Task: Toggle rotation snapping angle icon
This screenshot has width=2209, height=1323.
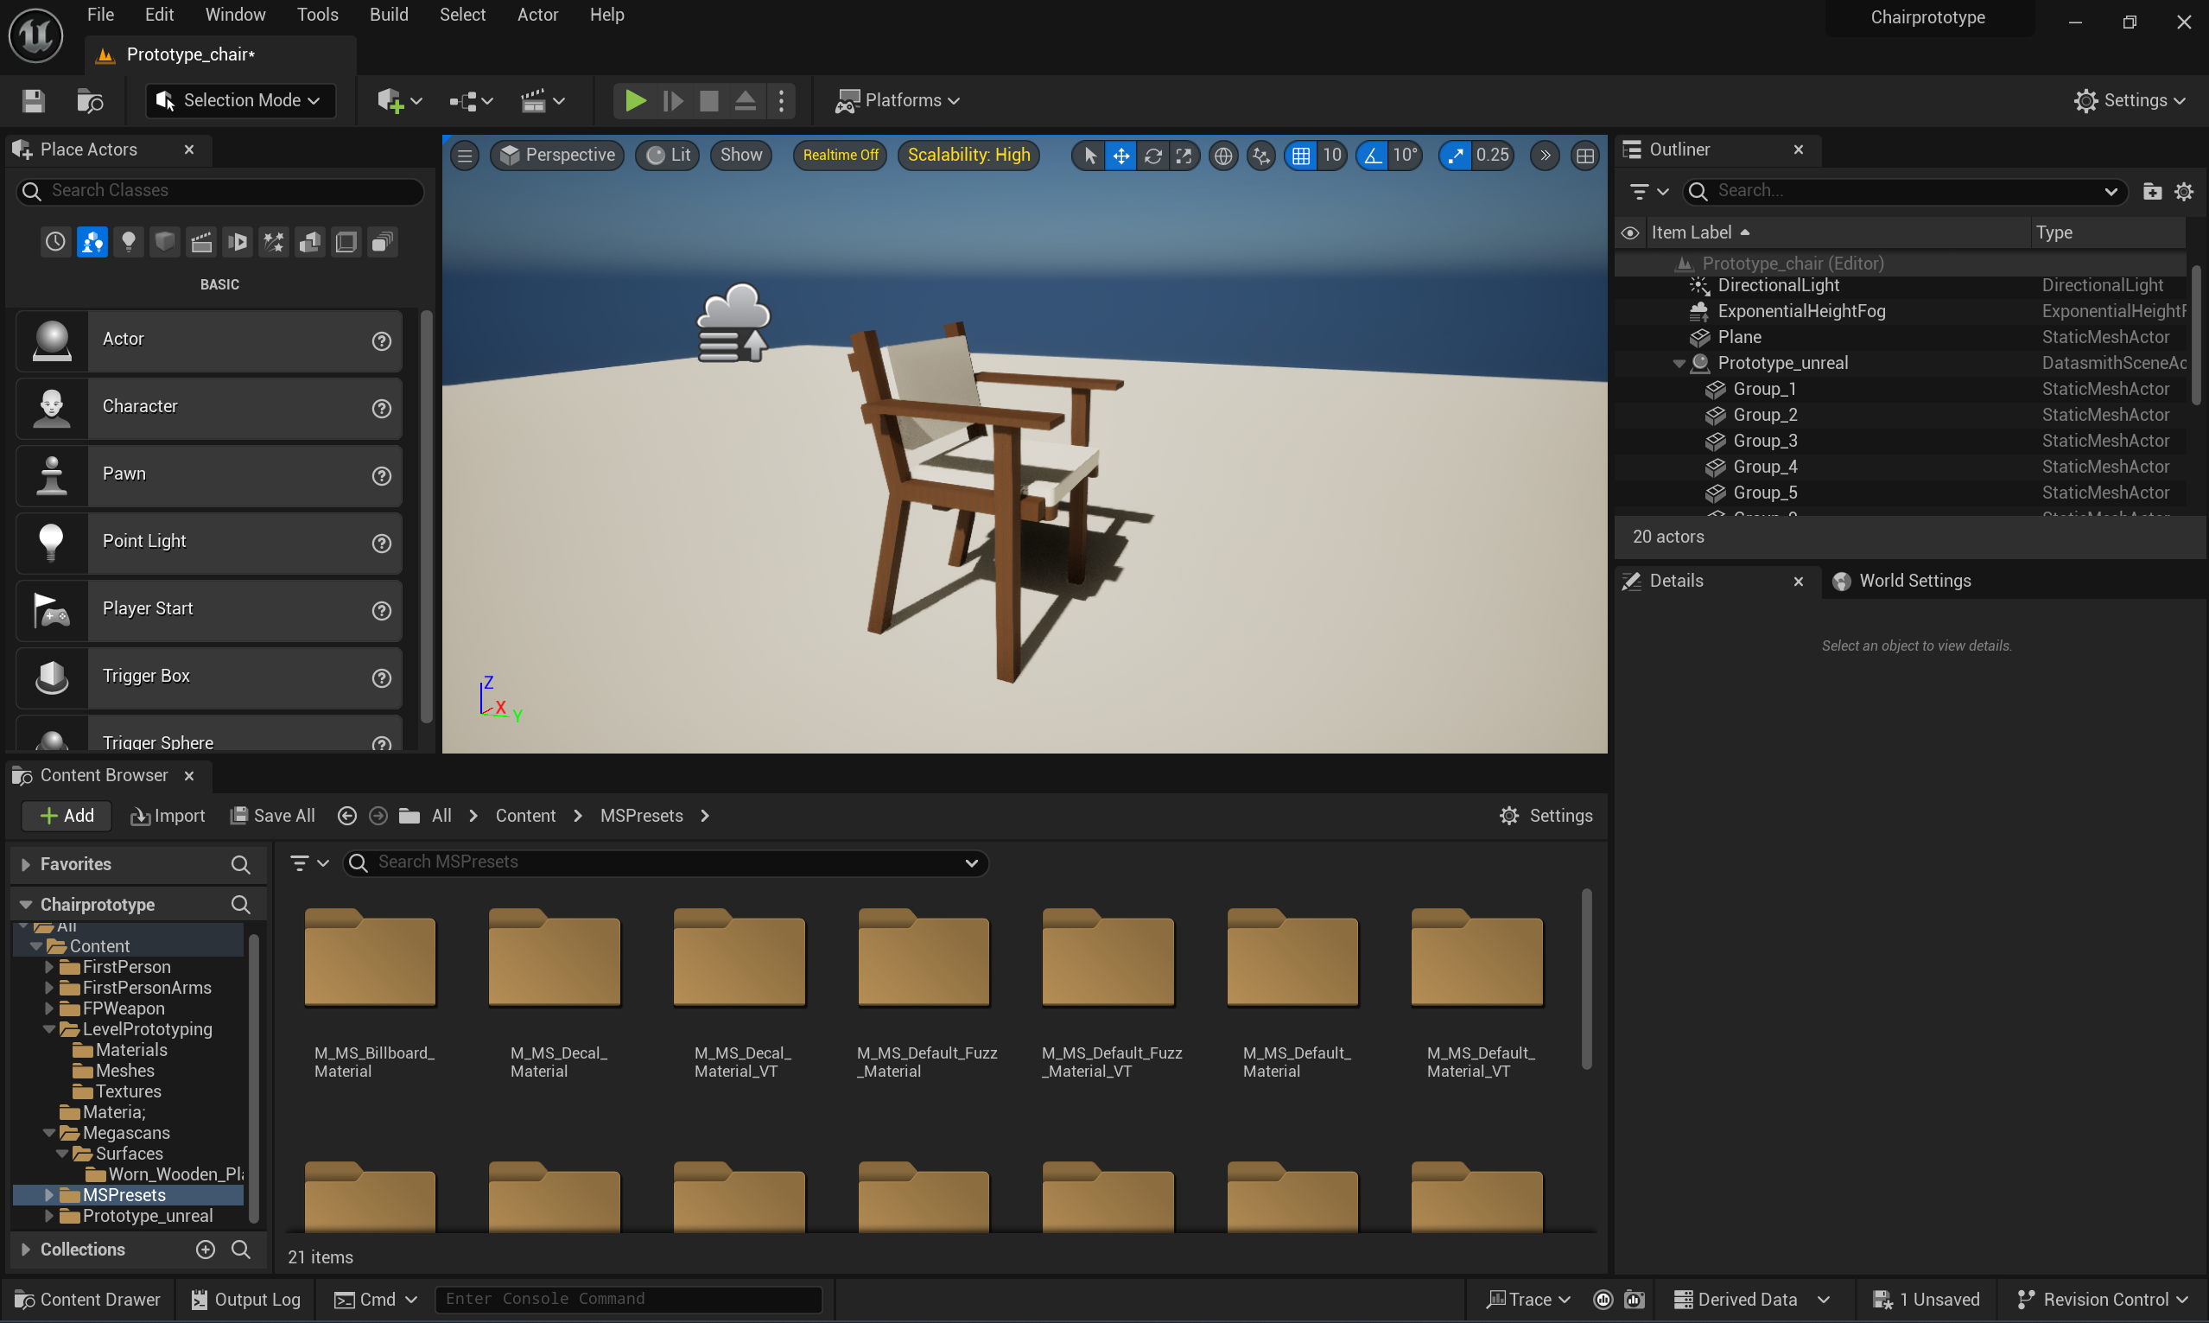Action: [x=1372, y=156]
